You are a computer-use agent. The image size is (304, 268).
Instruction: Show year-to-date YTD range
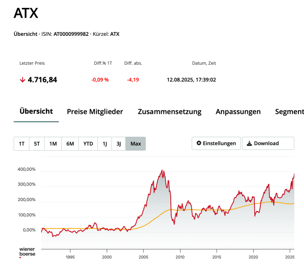[88, 144]
